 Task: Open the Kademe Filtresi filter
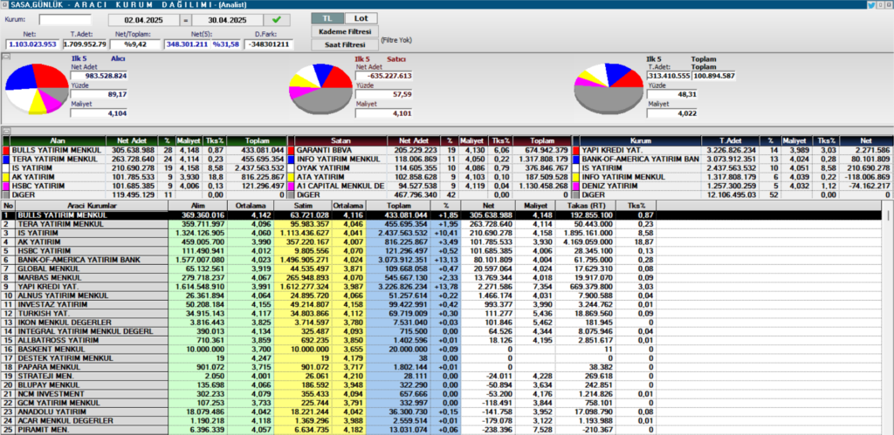pyautogui.click(x=344, y=31)
